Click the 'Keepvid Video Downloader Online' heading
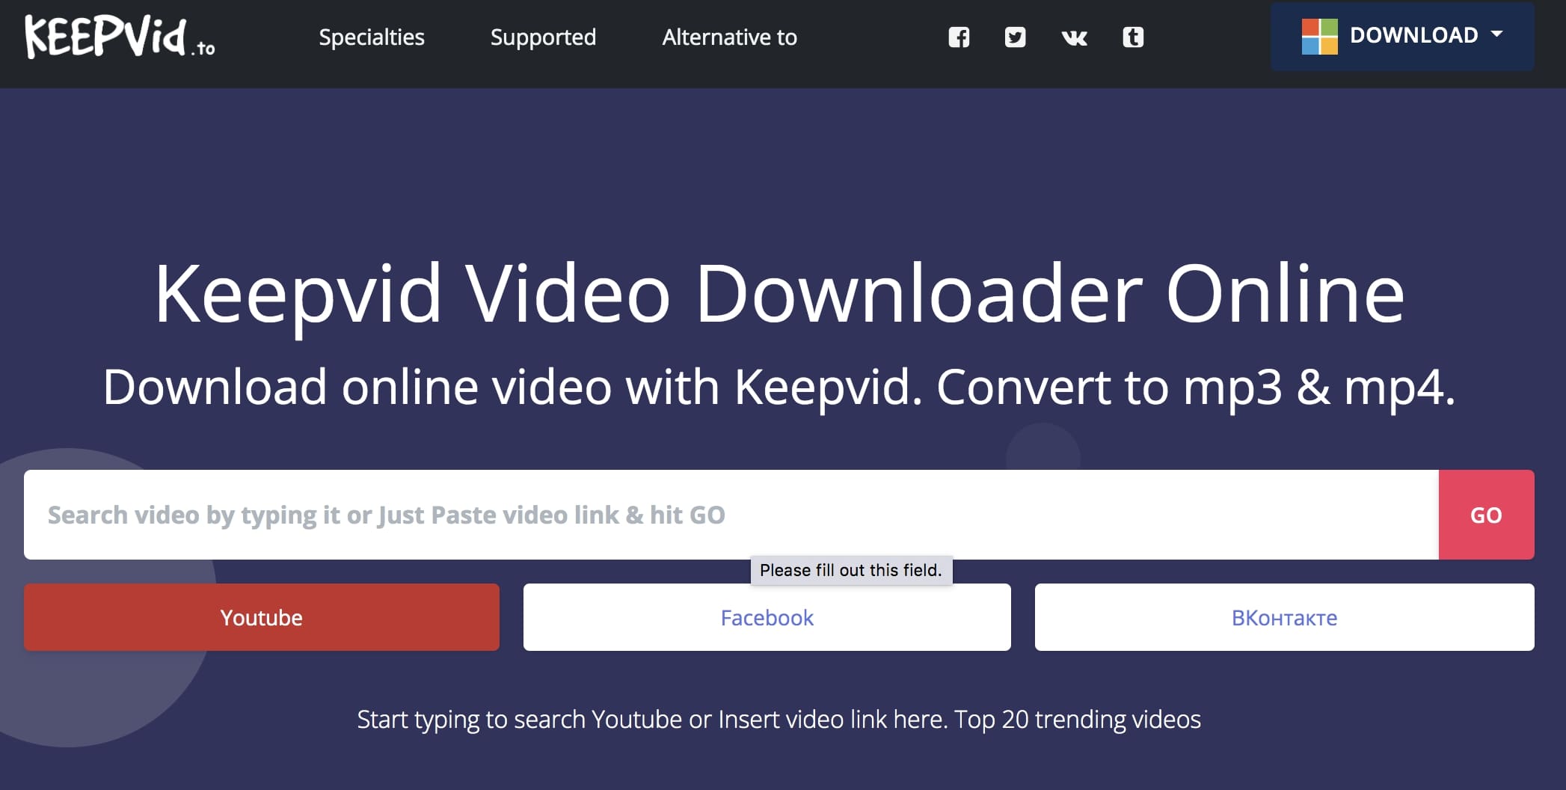 point(779,294)
